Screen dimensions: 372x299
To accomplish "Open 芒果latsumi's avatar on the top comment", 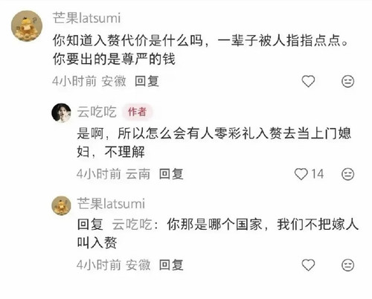I will point(27,26).
